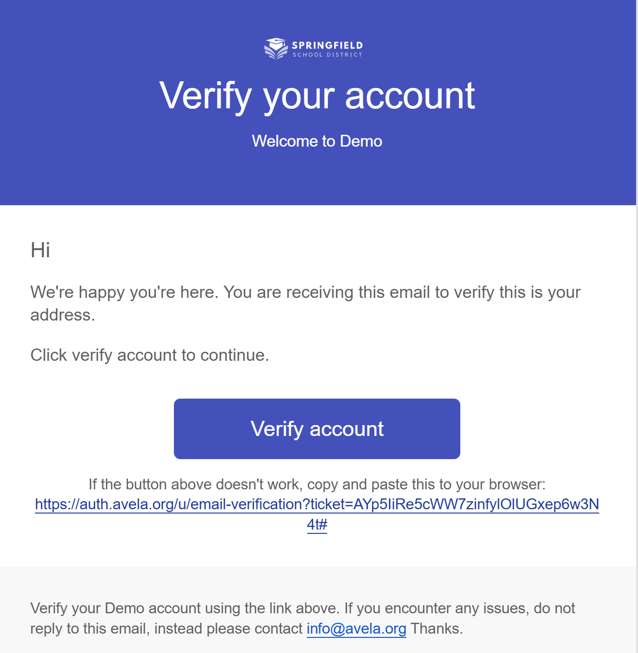The image size is (638, 653).
Task: Click the "You are receiving this email" sentence
Action: click(402, 292)
